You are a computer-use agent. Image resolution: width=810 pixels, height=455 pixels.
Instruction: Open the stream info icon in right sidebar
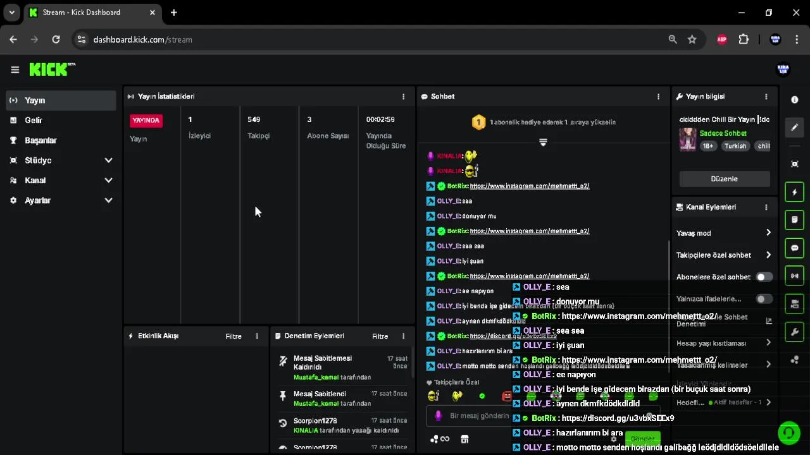click(795, 100)
